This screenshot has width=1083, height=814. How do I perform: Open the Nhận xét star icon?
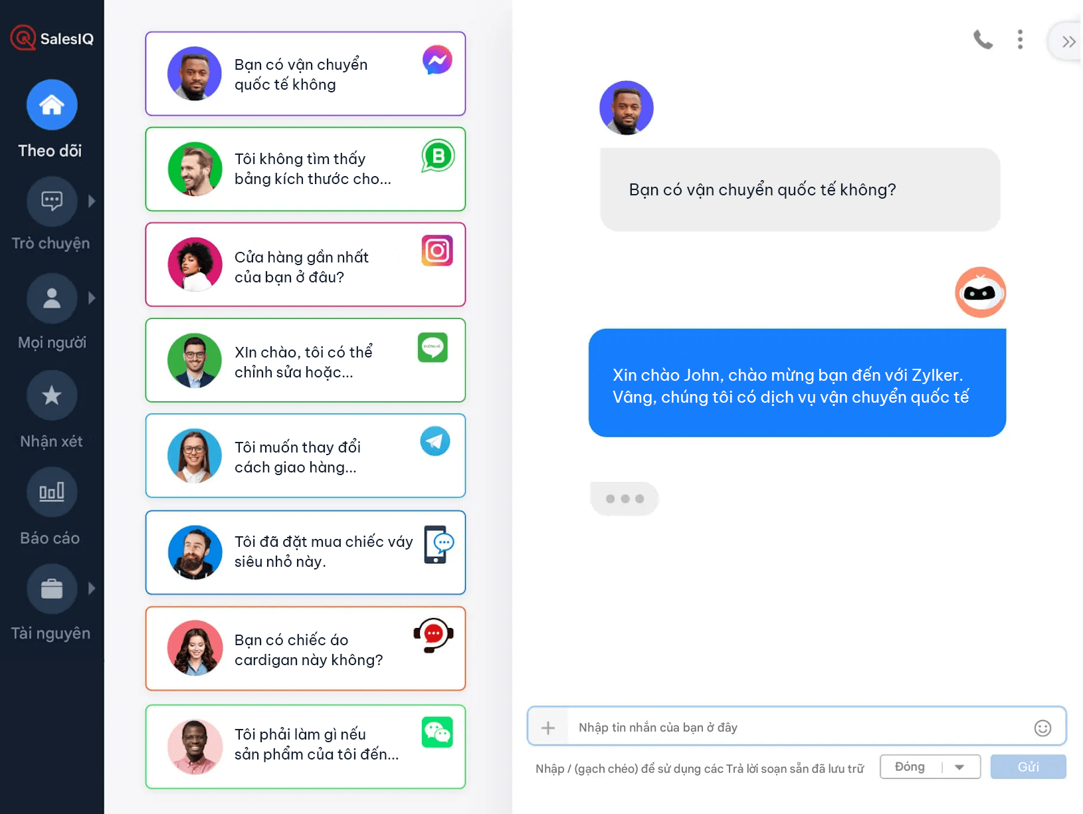pyautogui.click(x=52, y=395)
